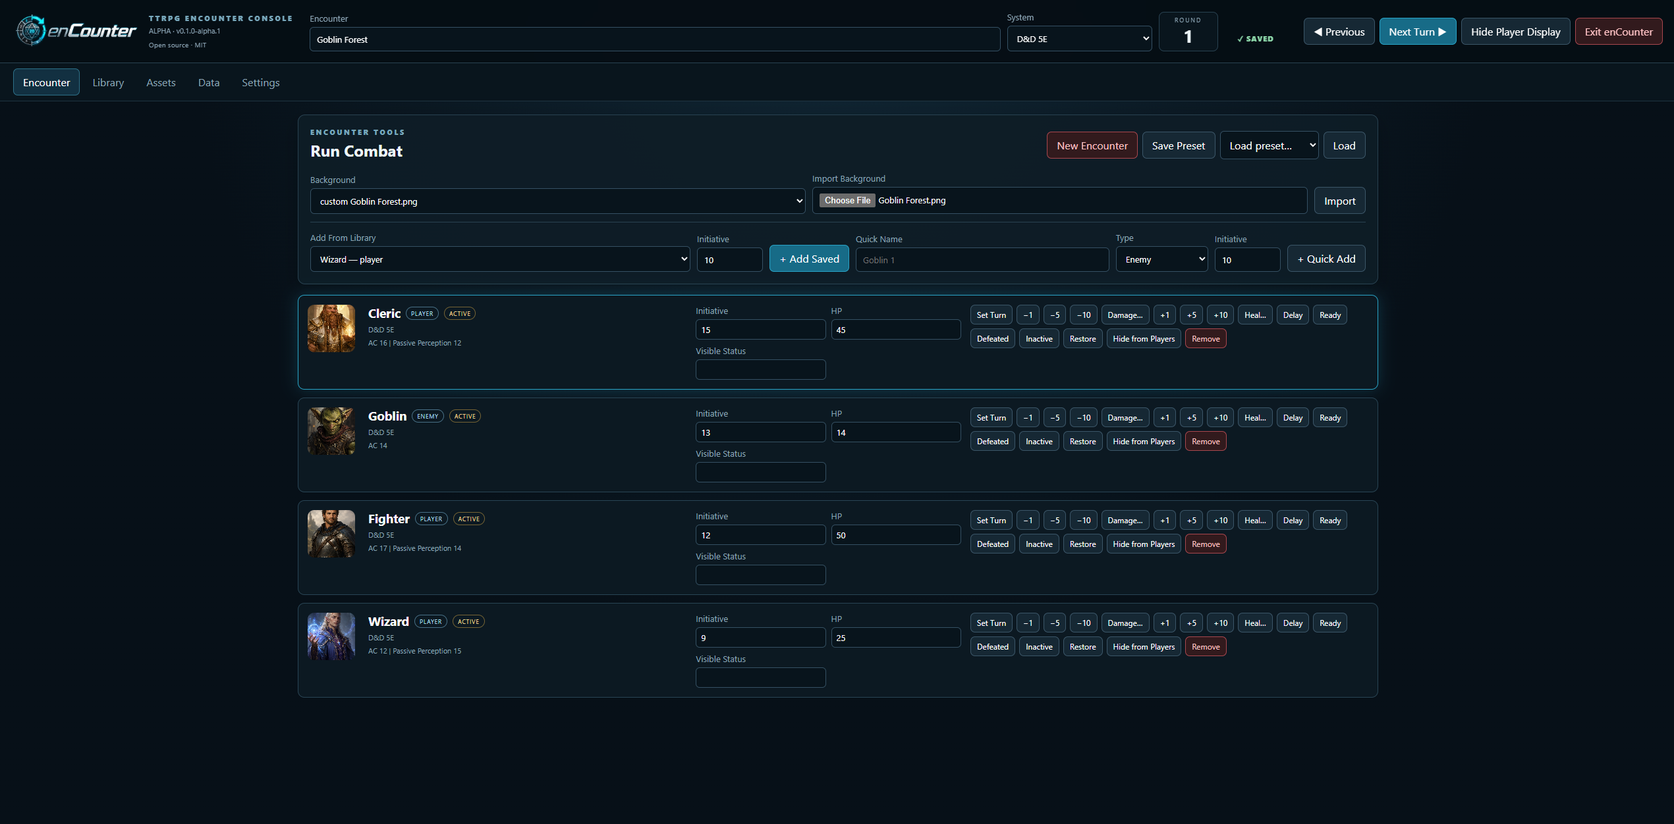Open the Type Enemy dropdown
This screenshot has height=824, width=1674.
pos(1161,259)
